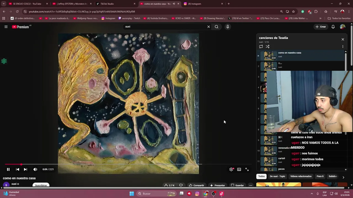Open 'ECKO vs SIMER' bookmark
Screen dimensions: 353x198
click(x=183, y=18)
